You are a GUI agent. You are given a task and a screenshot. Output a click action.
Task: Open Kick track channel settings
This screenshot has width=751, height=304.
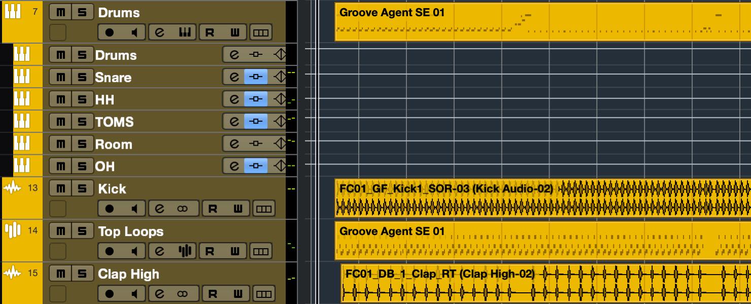tap(160, 209)
